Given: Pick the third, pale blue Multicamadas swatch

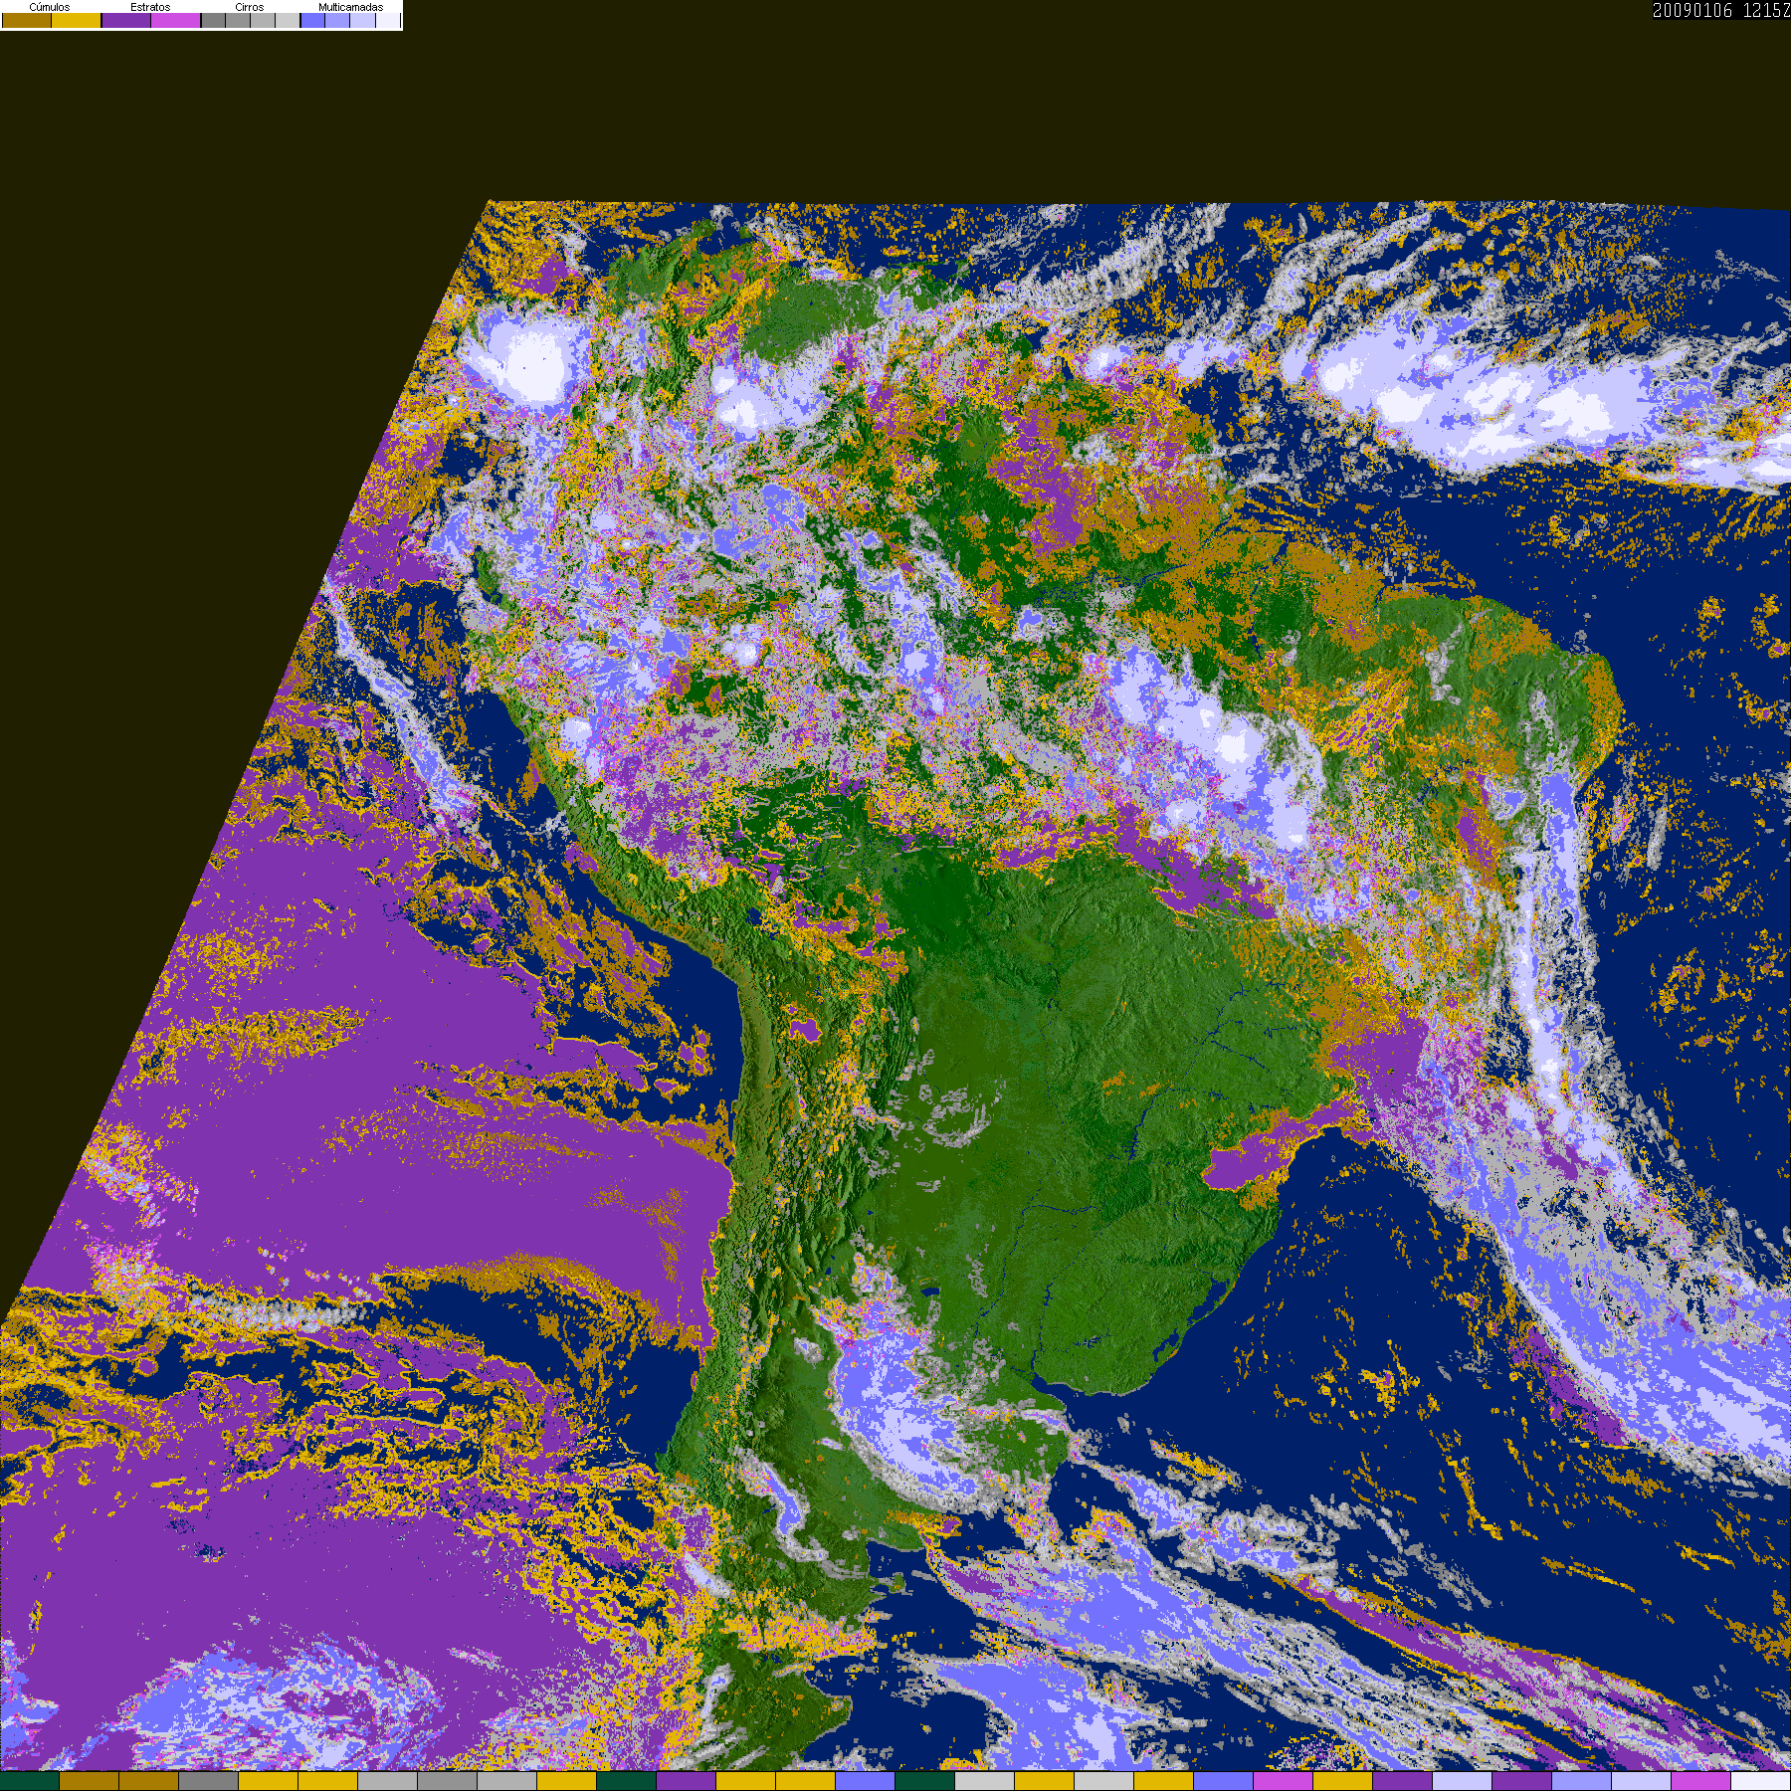Looking at the screenshot, I should 362,21.
